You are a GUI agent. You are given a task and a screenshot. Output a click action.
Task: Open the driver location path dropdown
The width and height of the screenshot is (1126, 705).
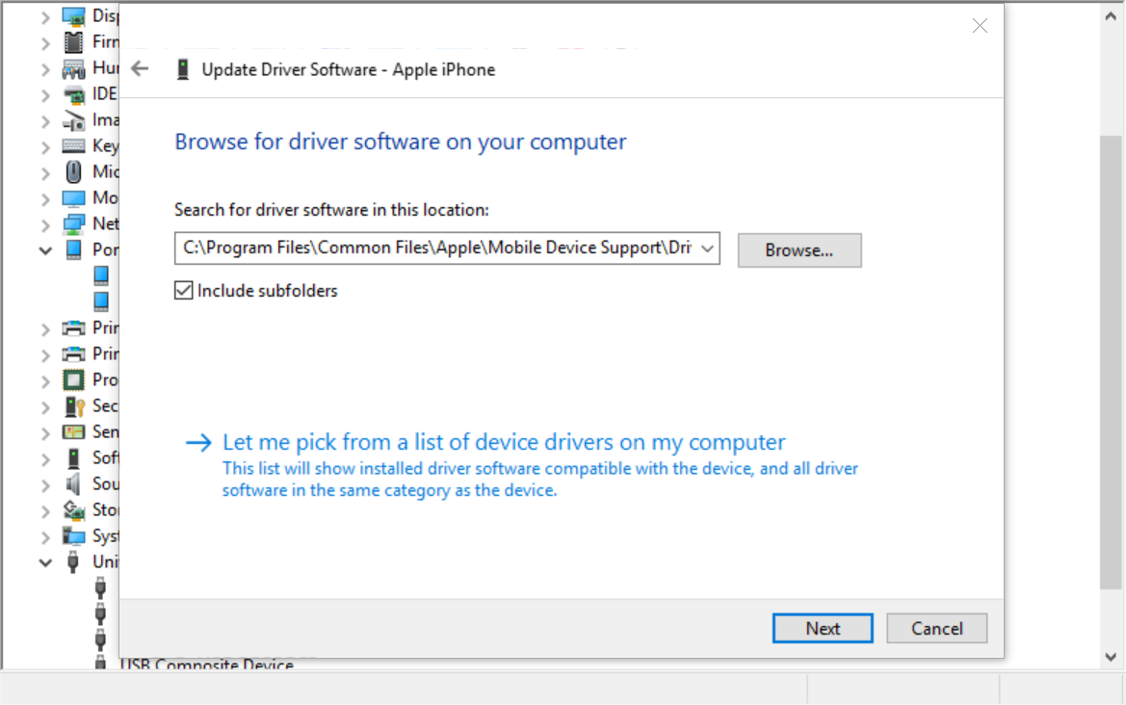pyautogui.click(x=707, y=248)
